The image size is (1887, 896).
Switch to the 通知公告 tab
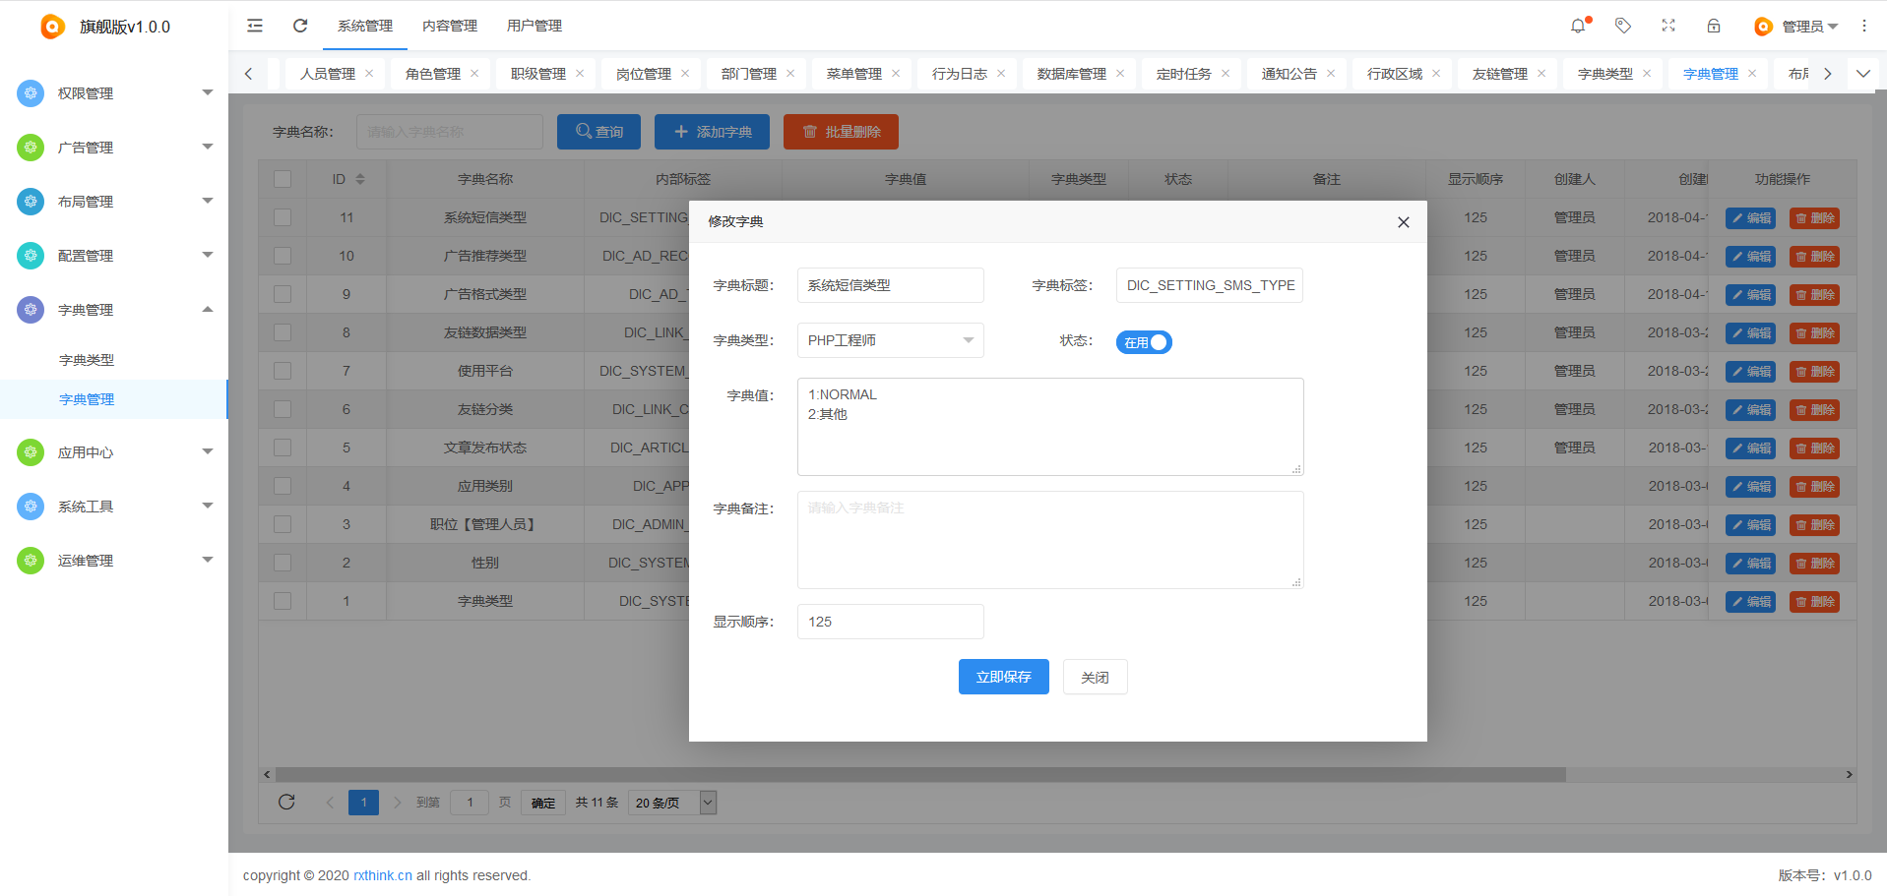click(1289, 74)
